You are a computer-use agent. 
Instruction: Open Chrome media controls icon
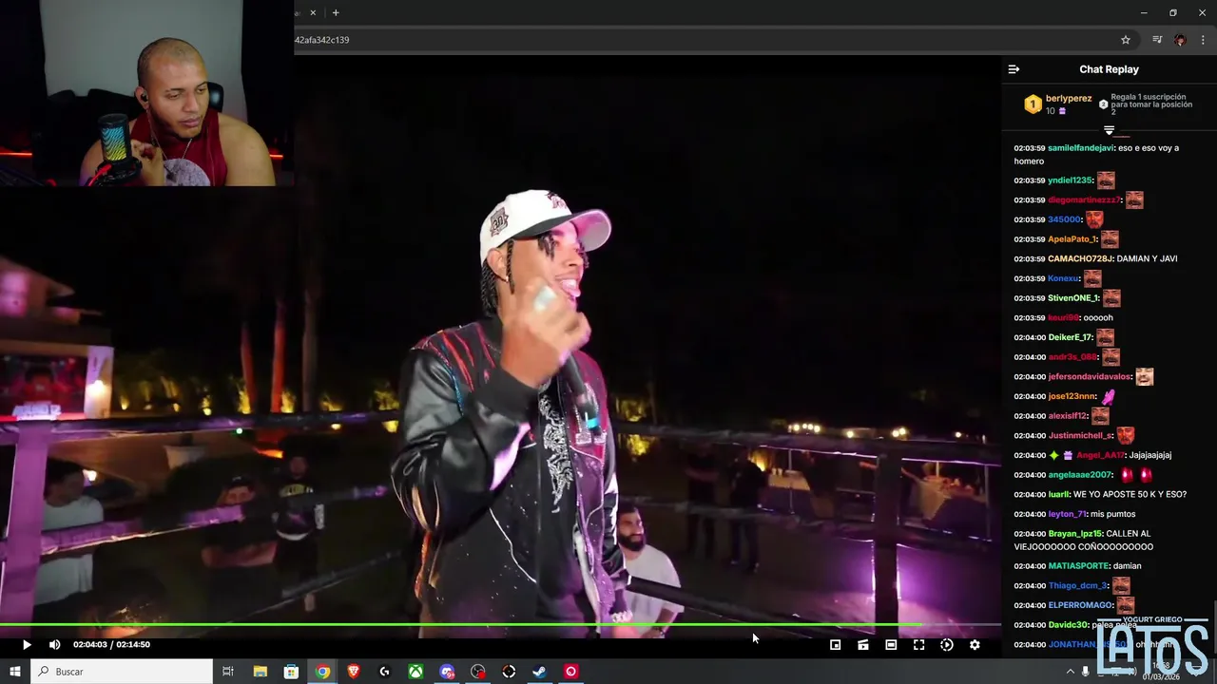(1157, 40)
